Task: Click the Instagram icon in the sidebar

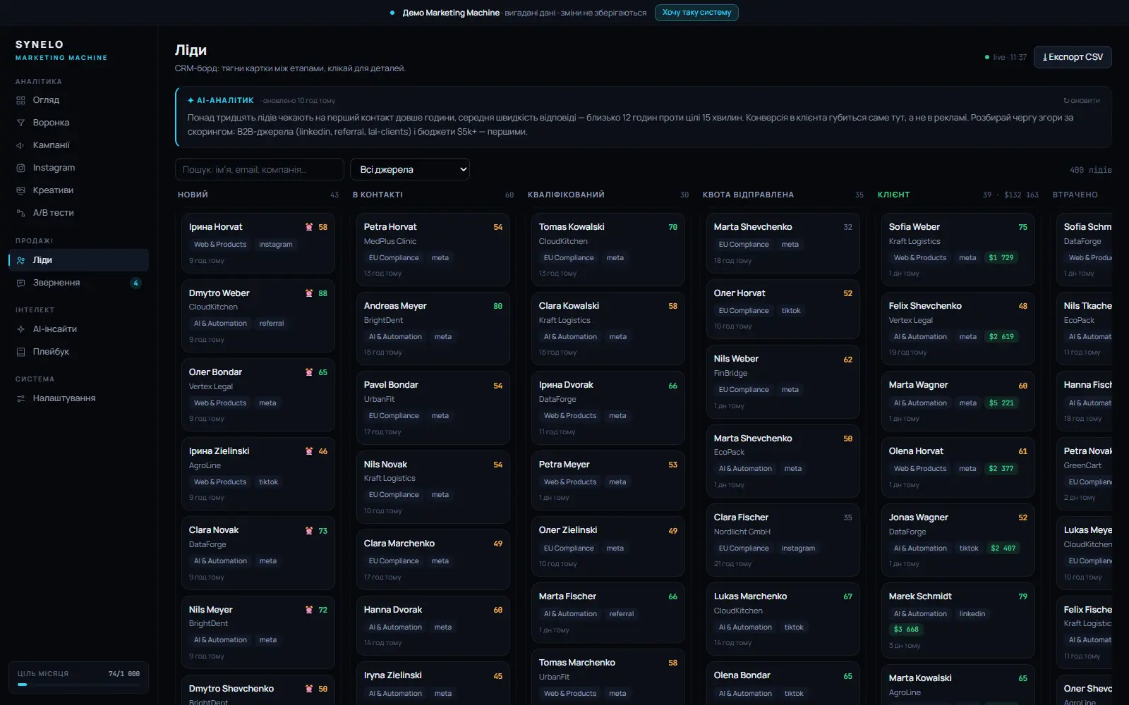Action: 20,168
